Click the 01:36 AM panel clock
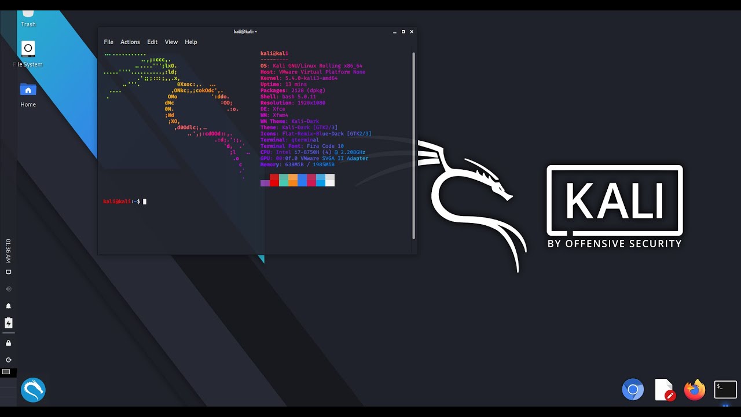Screen dimensions: 741x417 pyautogui.click(x=8, y=251)
